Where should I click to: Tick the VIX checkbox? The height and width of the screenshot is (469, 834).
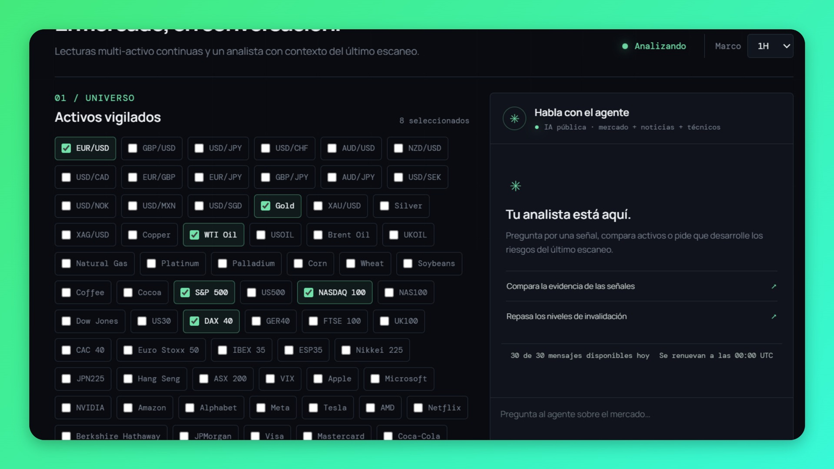(x=270, y=379)
